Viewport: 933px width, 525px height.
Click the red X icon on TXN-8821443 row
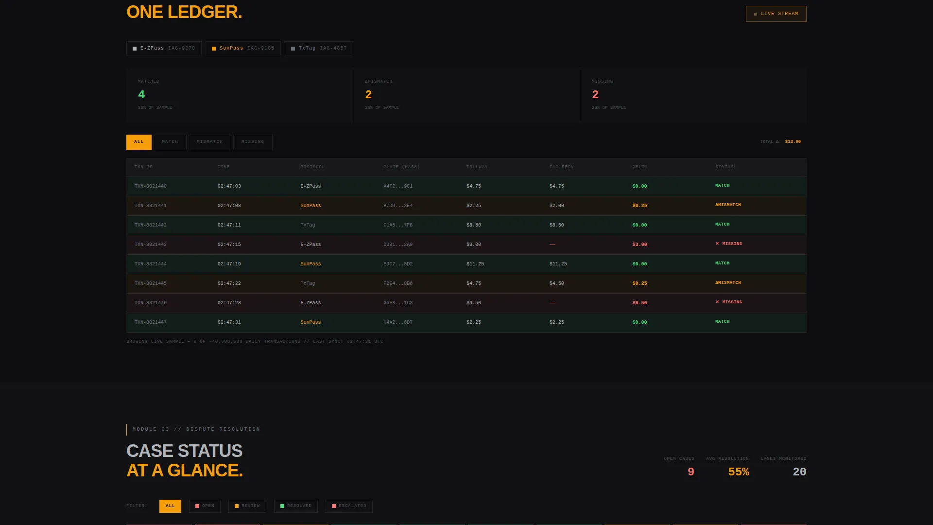click(x=717, y=244)
